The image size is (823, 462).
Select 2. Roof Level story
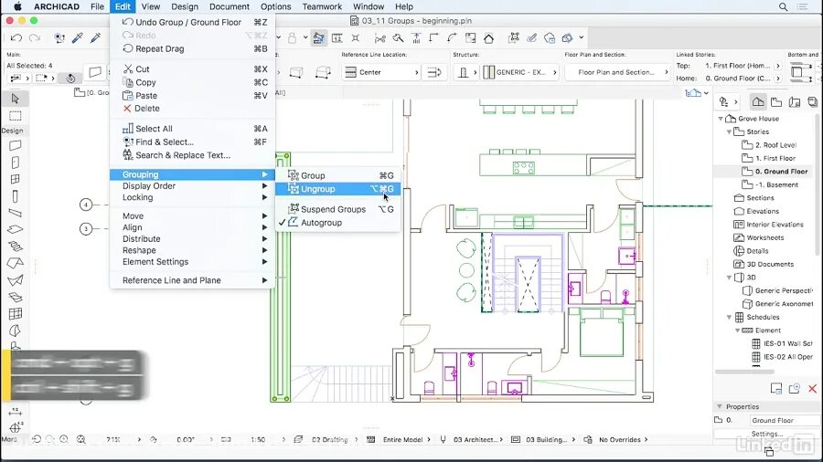[775, 145]
